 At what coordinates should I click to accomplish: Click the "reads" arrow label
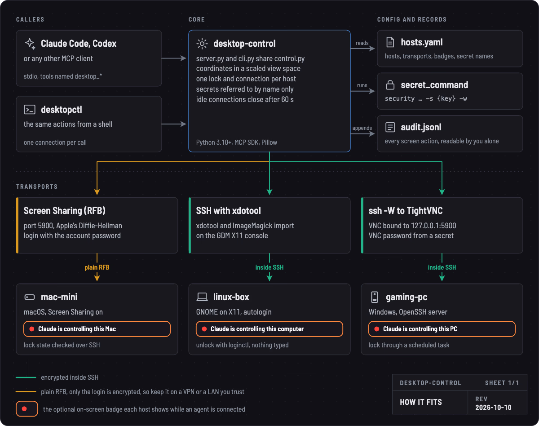[362, 43]
